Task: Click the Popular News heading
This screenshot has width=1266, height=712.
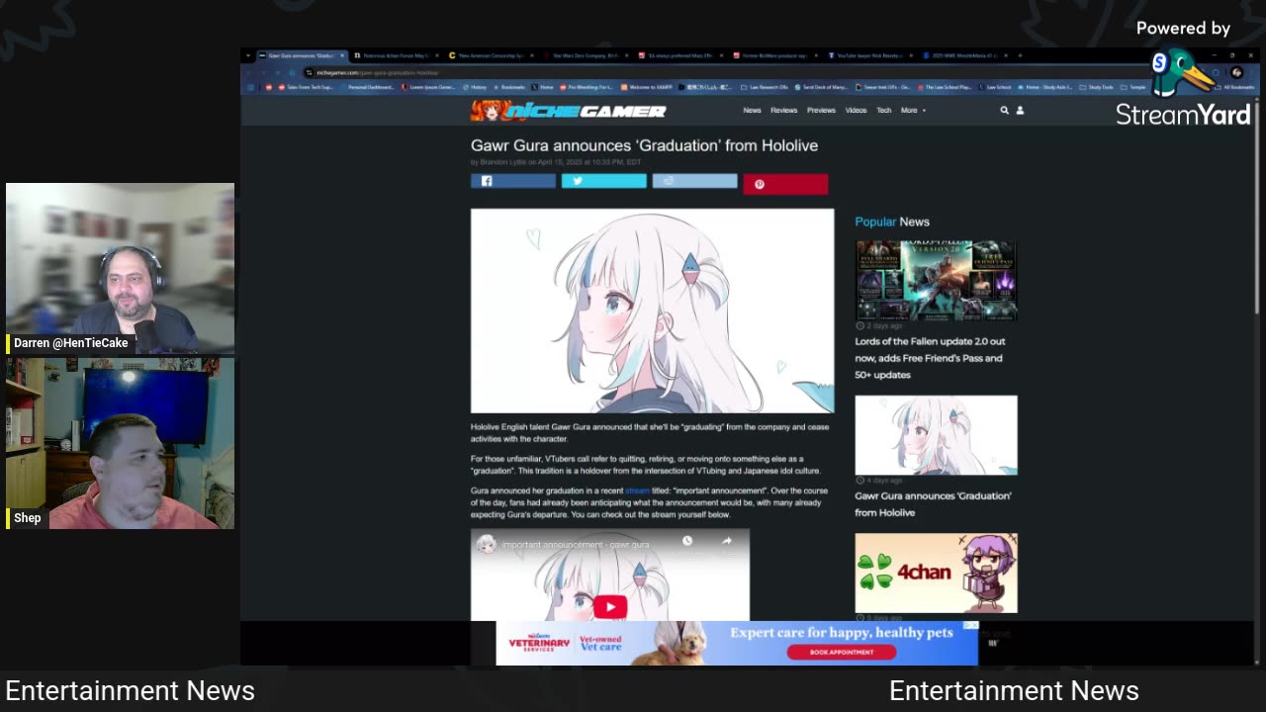Action: click(892, 222)
